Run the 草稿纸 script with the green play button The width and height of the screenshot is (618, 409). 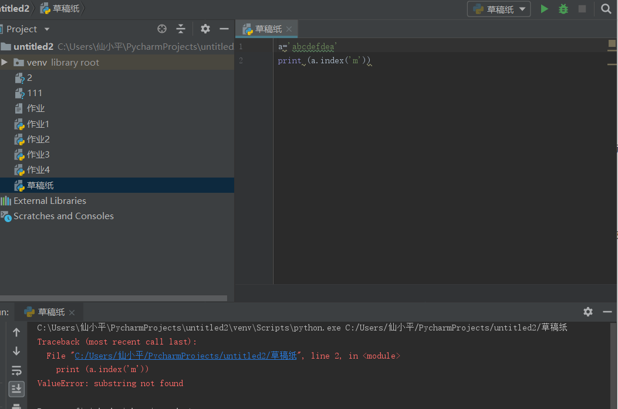(x=544, y=9)
